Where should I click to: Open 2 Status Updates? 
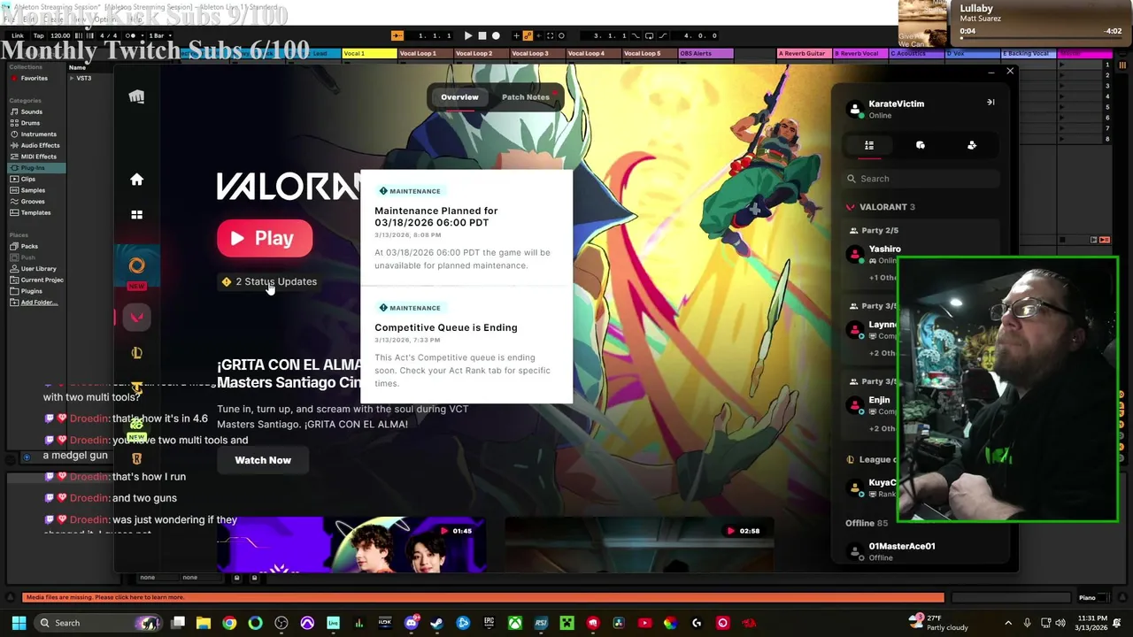click(x=269, y=281)
